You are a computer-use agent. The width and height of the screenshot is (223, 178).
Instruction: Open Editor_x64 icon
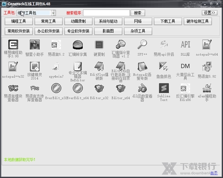click(120, 88)
